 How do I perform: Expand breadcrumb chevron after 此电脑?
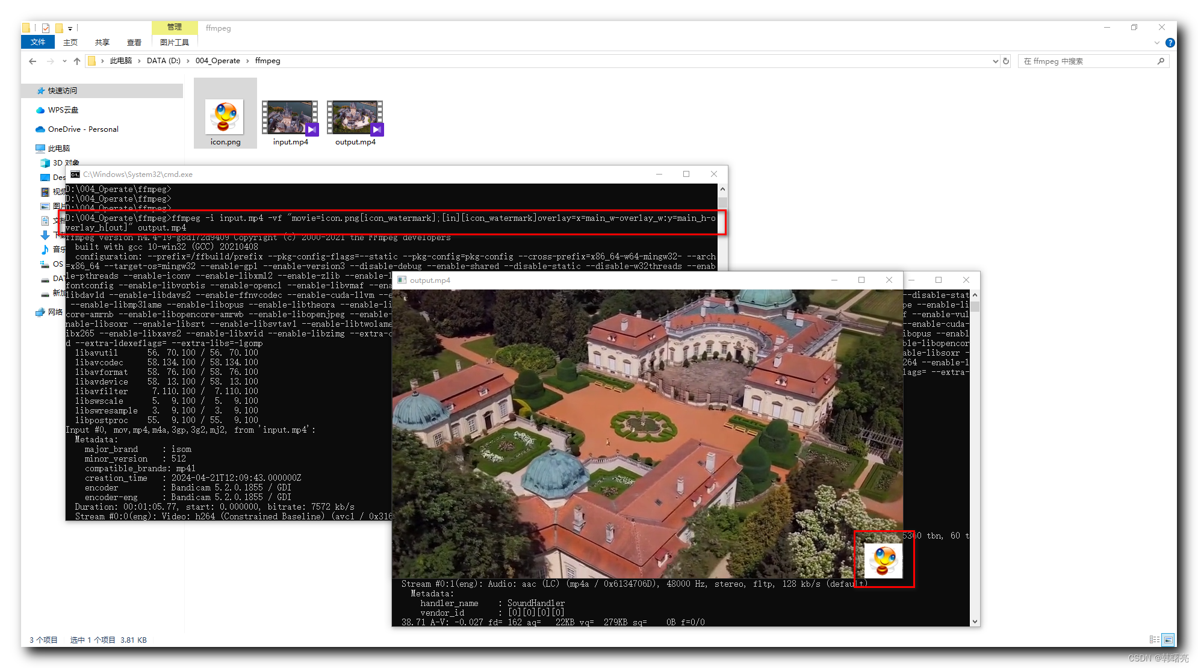(140, 61)
